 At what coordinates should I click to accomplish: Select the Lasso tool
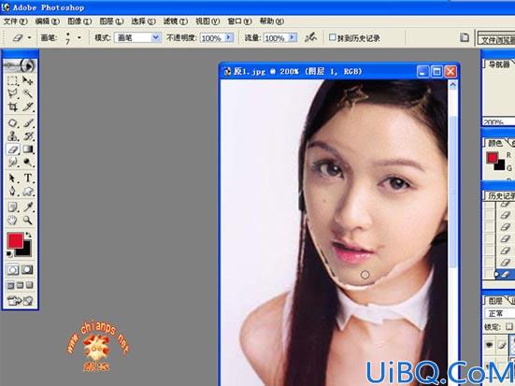point(12,93)
